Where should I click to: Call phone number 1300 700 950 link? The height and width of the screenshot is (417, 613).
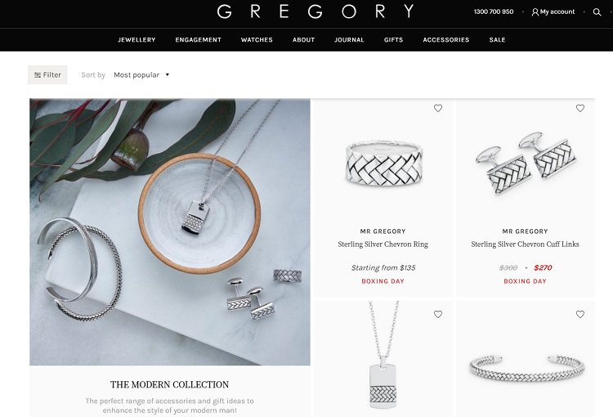pyautogui.click(x=494, y=11)
